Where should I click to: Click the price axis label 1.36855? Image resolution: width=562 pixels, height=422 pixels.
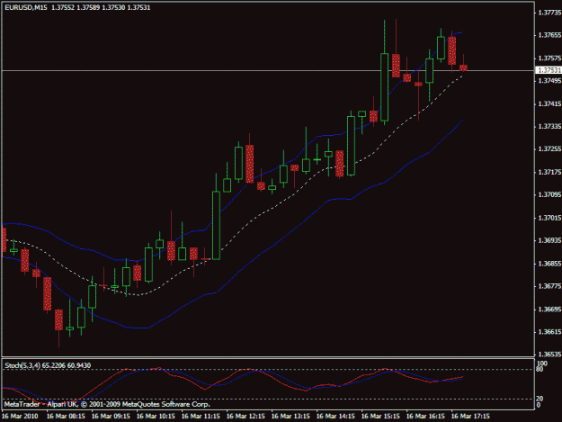pos(549,264)
